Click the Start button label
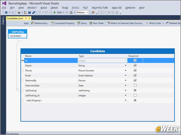This screenshot has width=181, height=135. click(x=59, y=12)
